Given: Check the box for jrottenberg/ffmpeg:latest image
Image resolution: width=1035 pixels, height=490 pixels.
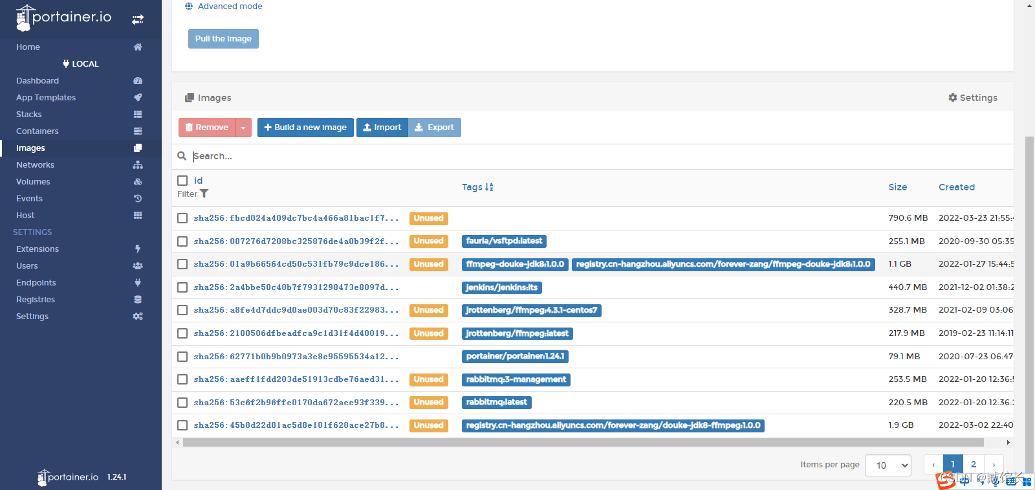Looking at the screenshot, I should tap(182, 333).
